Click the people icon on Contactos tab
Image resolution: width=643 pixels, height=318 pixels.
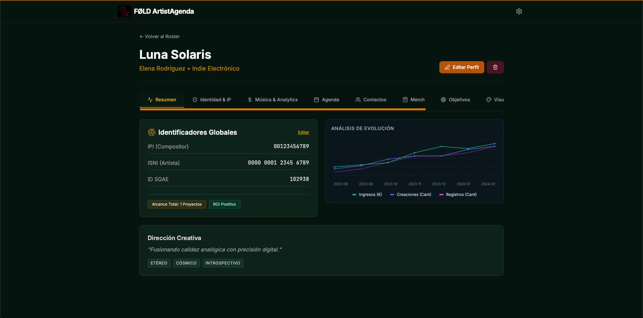(358, 100)
